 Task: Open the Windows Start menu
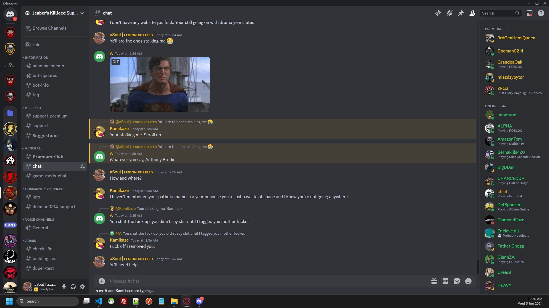point(9,301)
